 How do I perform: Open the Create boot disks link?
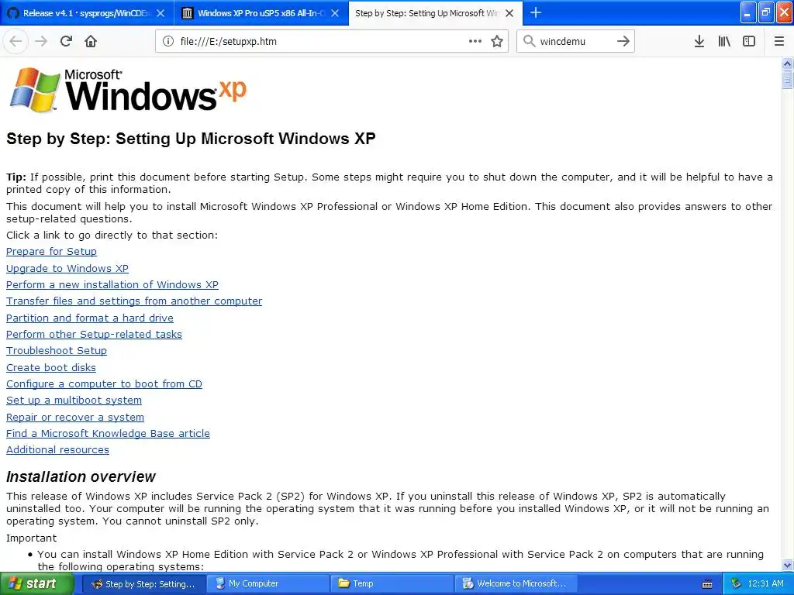click(50, 367)
